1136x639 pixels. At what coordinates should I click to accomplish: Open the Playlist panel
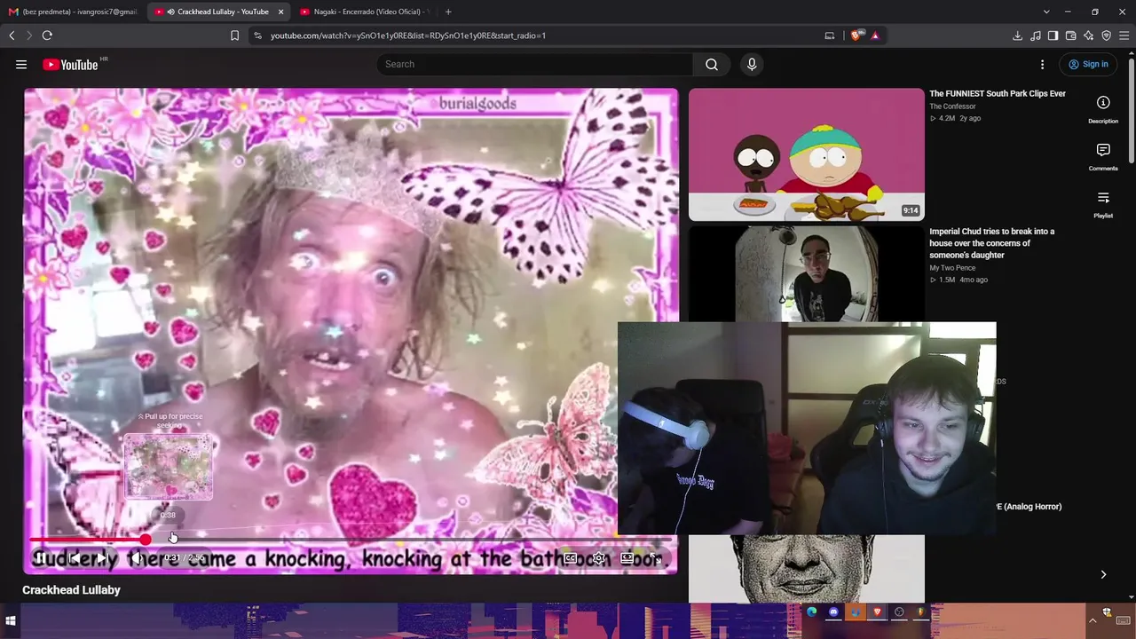point(1103,204)
